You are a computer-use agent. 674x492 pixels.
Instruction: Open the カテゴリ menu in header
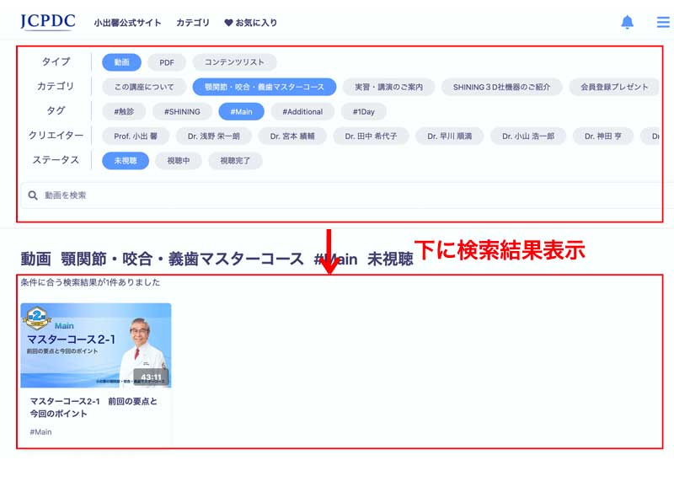click(193, 23)
